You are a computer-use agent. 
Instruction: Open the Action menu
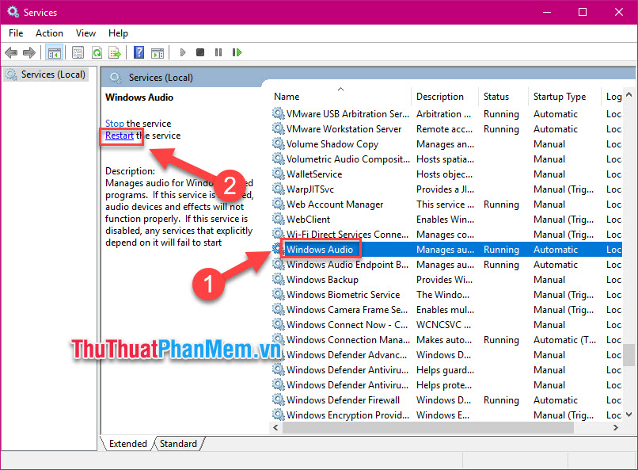49,33
